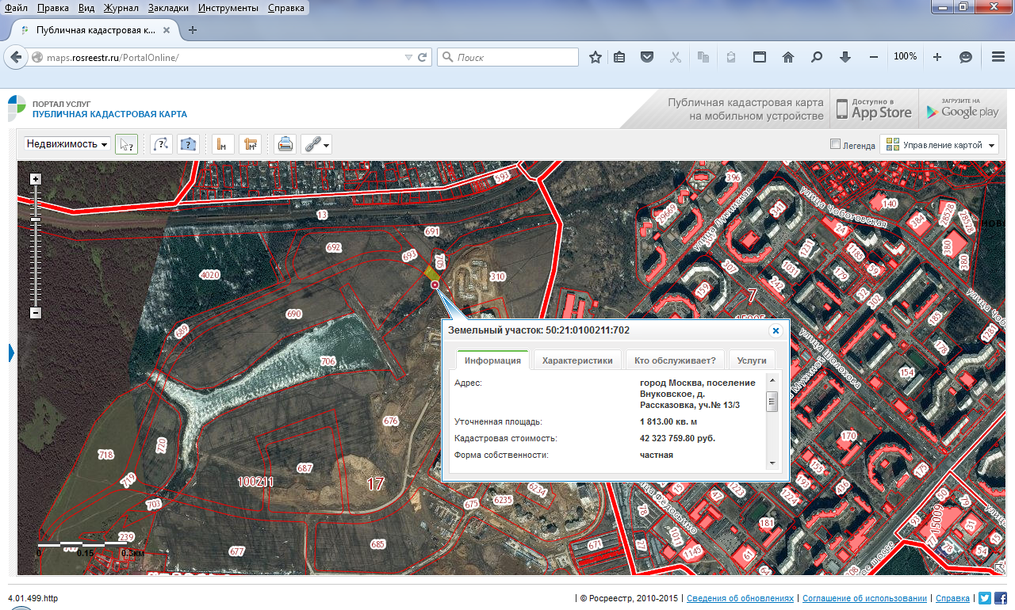Viewport: 1015px width, 610px height.
Task: Open Twitter share icon in the footer
Action: (x=985, y=598)
